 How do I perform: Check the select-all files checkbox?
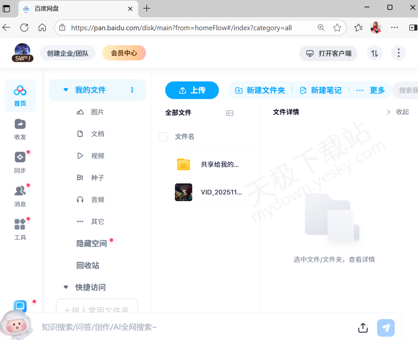[163, 137]
